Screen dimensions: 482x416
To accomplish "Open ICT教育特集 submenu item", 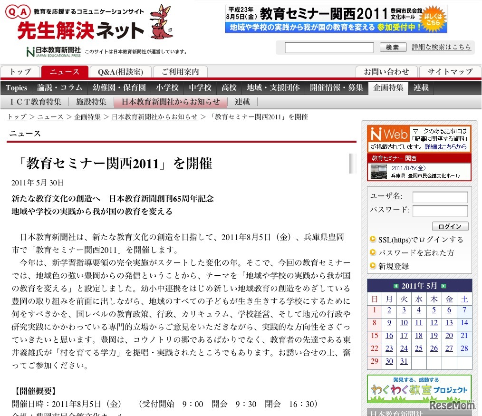I will tap(36, 102).
